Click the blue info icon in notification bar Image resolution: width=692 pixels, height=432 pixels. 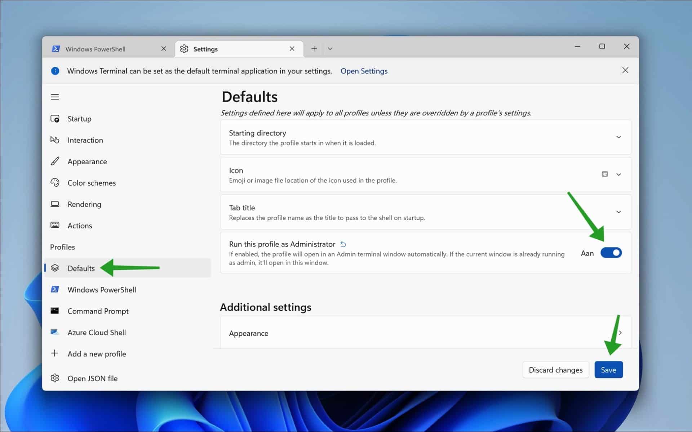click(55, 71)
